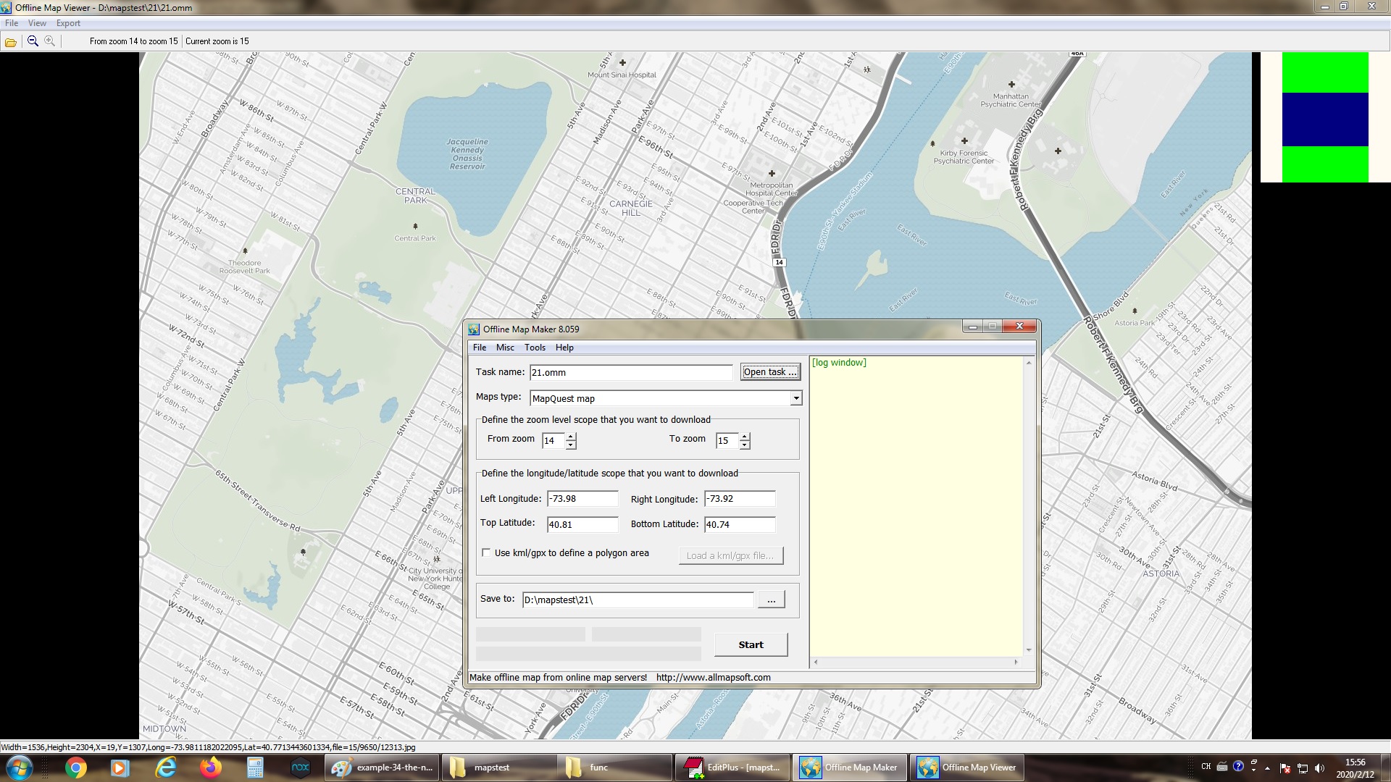Click the Bottom Latitude field

tap(740, 524)
